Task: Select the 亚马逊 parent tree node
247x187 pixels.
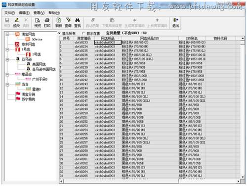Action: tap(27, 59)
